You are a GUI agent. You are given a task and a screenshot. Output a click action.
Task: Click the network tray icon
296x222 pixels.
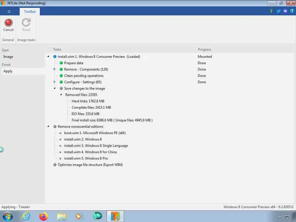pos(287,217)
